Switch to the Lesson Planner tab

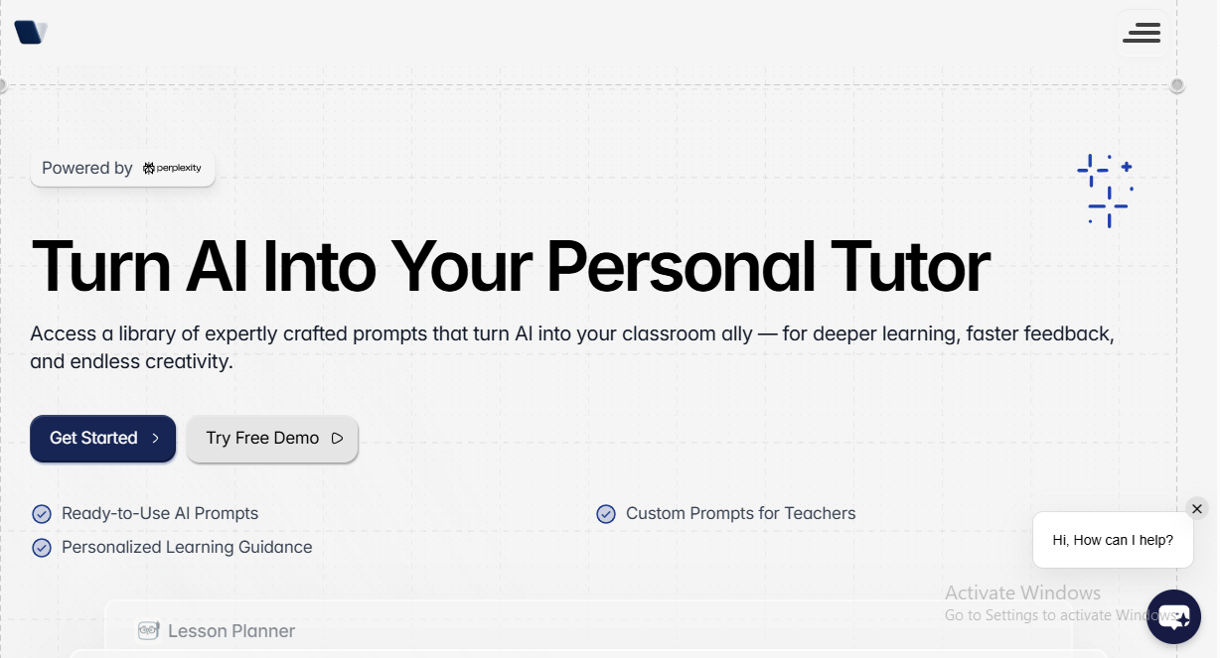(217, 631)
